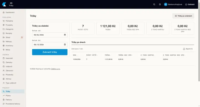Image resolution: width=200 pixels, height=107 pixels.
Task: Sort by Z toho kartou column
Action: 148,55
